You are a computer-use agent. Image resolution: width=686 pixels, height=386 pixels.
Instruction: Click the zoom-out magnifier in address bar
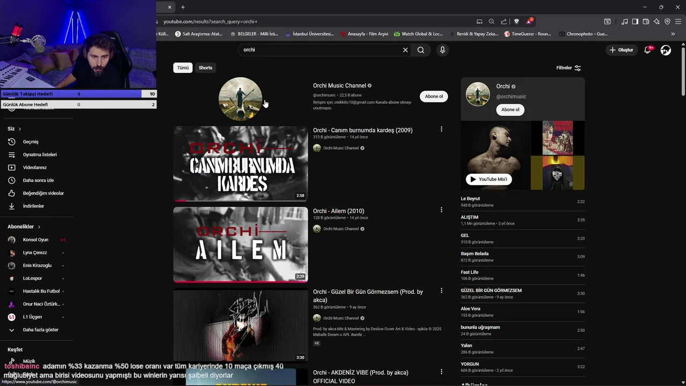tap(491, 21)
